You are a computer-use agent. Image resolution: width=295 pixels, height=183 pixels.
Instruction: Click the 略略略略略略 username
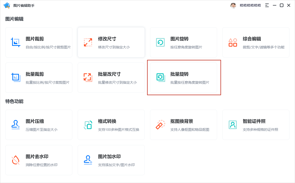pyautogui.click(x=250, y=5)
